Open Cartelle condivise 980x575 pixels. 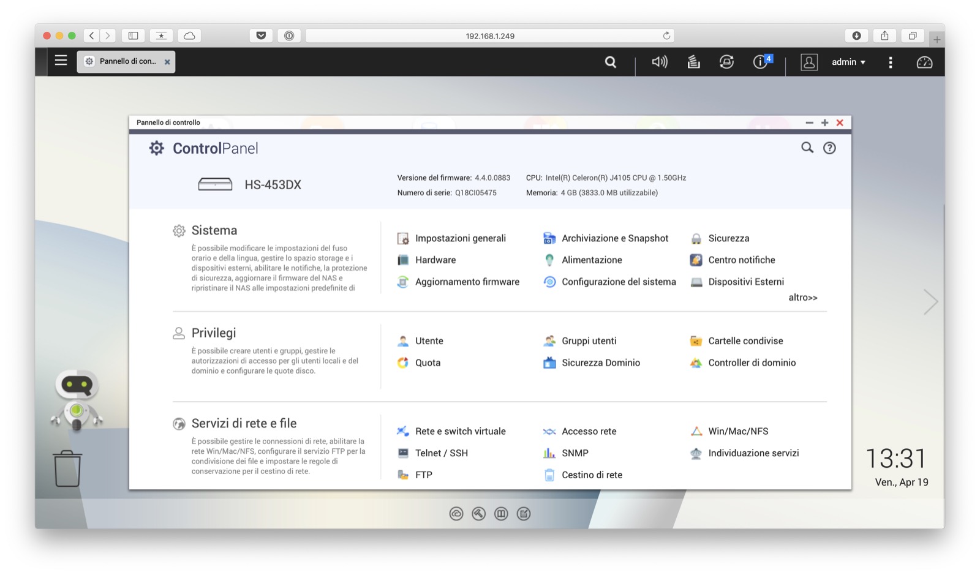[737, 341]
